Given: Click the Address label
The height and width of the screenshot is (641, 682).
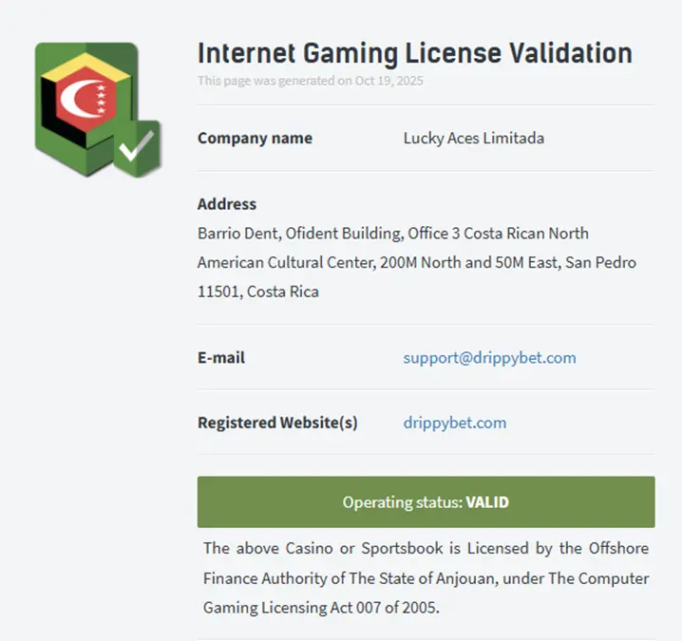Looking at the screenshot, I should 227,204.
